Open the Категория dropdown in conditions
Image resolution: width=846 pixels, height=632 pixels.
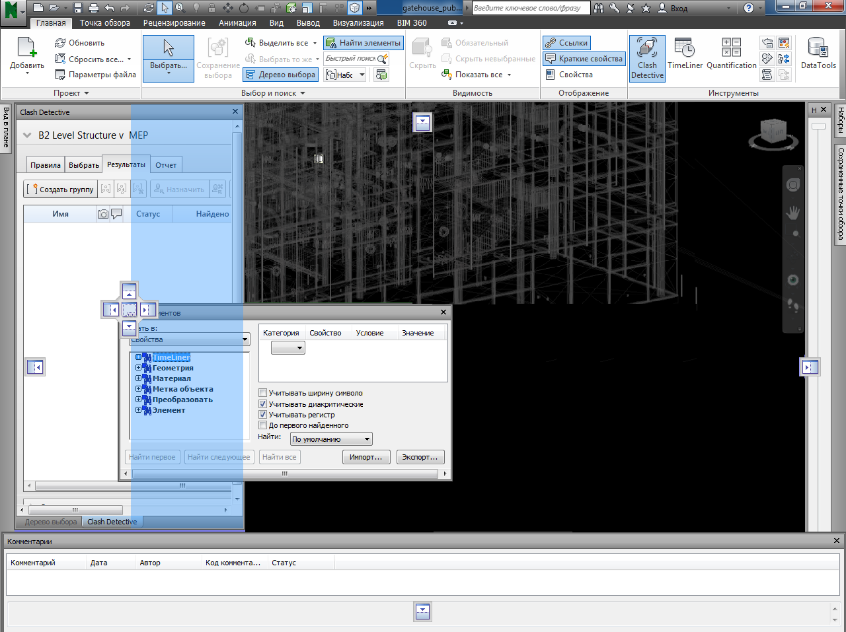(x=288, y=348)
